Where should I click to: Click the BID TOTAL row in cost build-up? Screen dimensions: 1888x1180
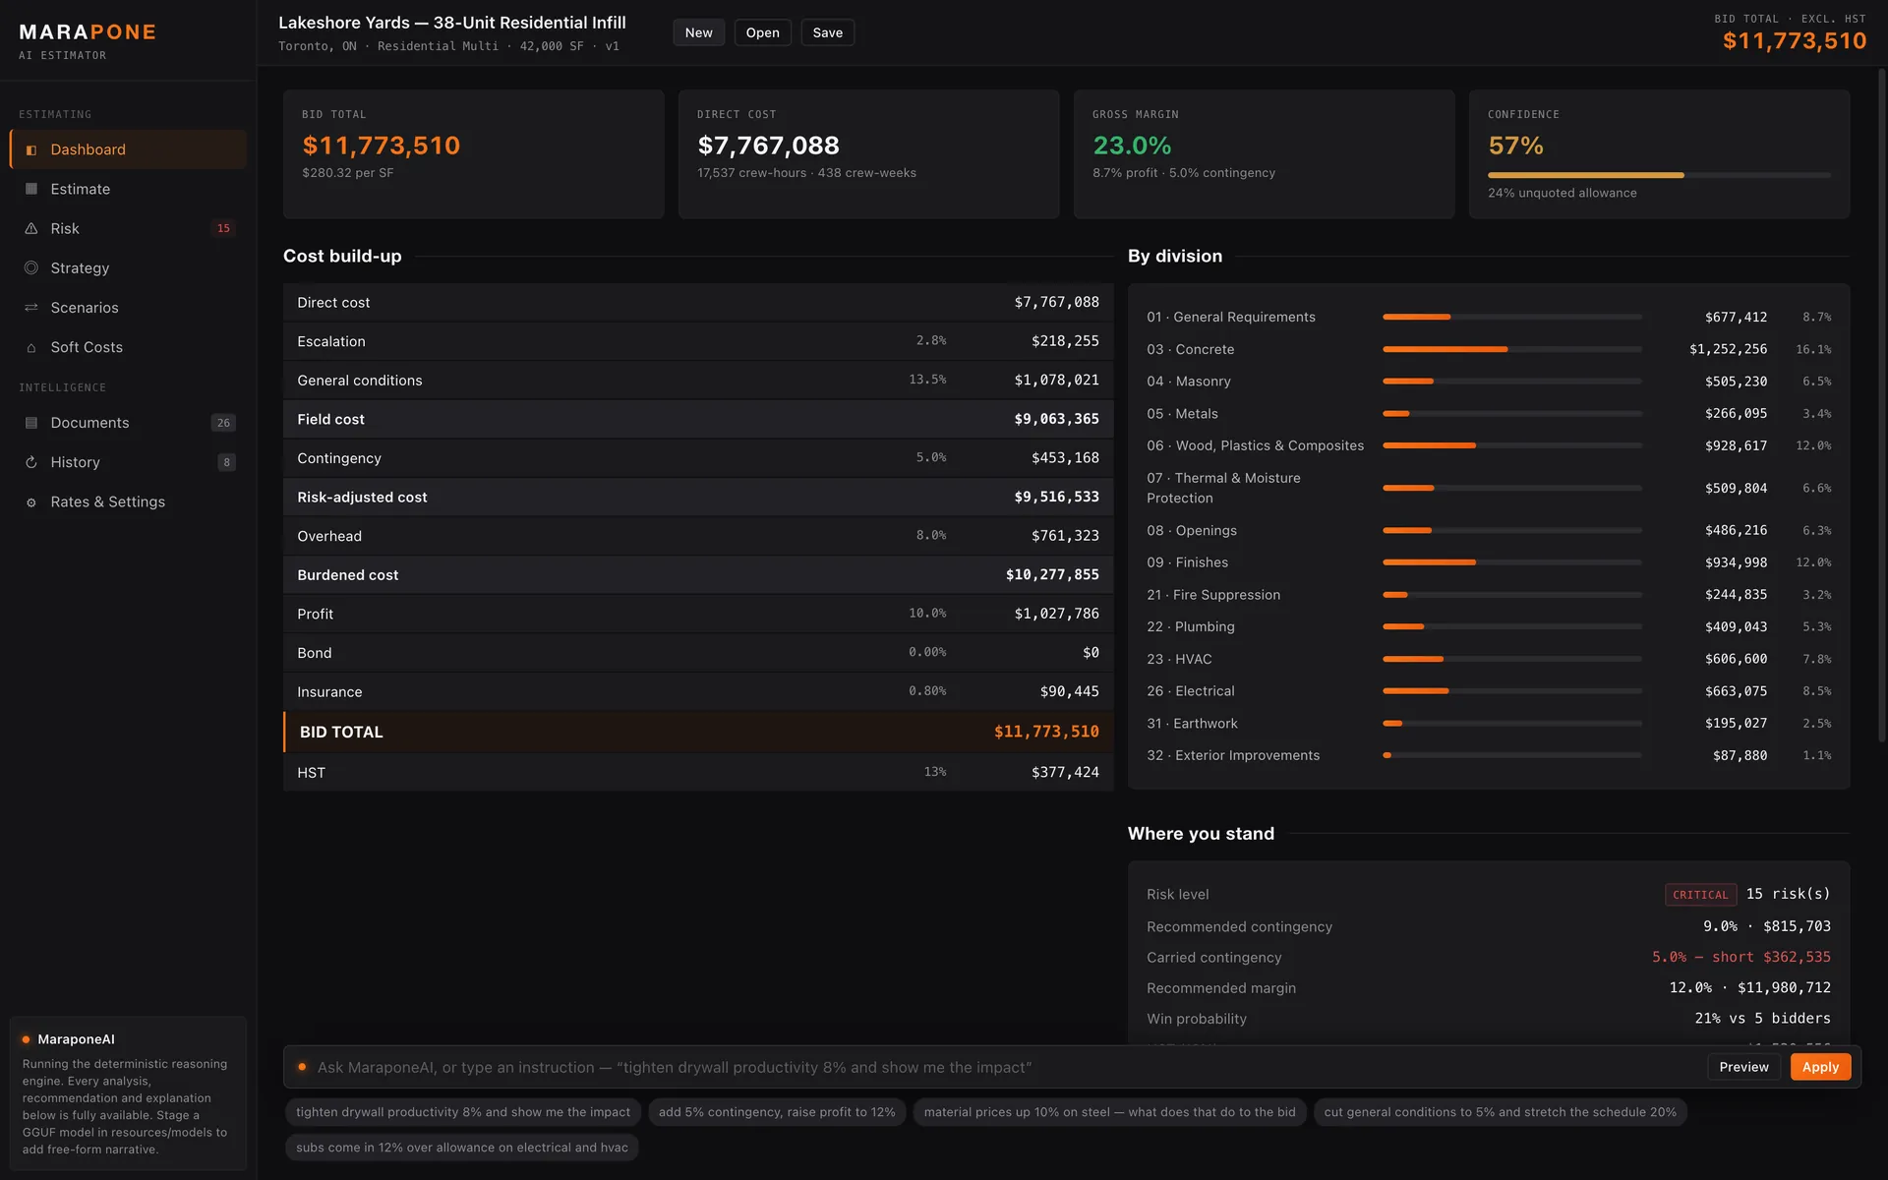click(x=698, y=732)
